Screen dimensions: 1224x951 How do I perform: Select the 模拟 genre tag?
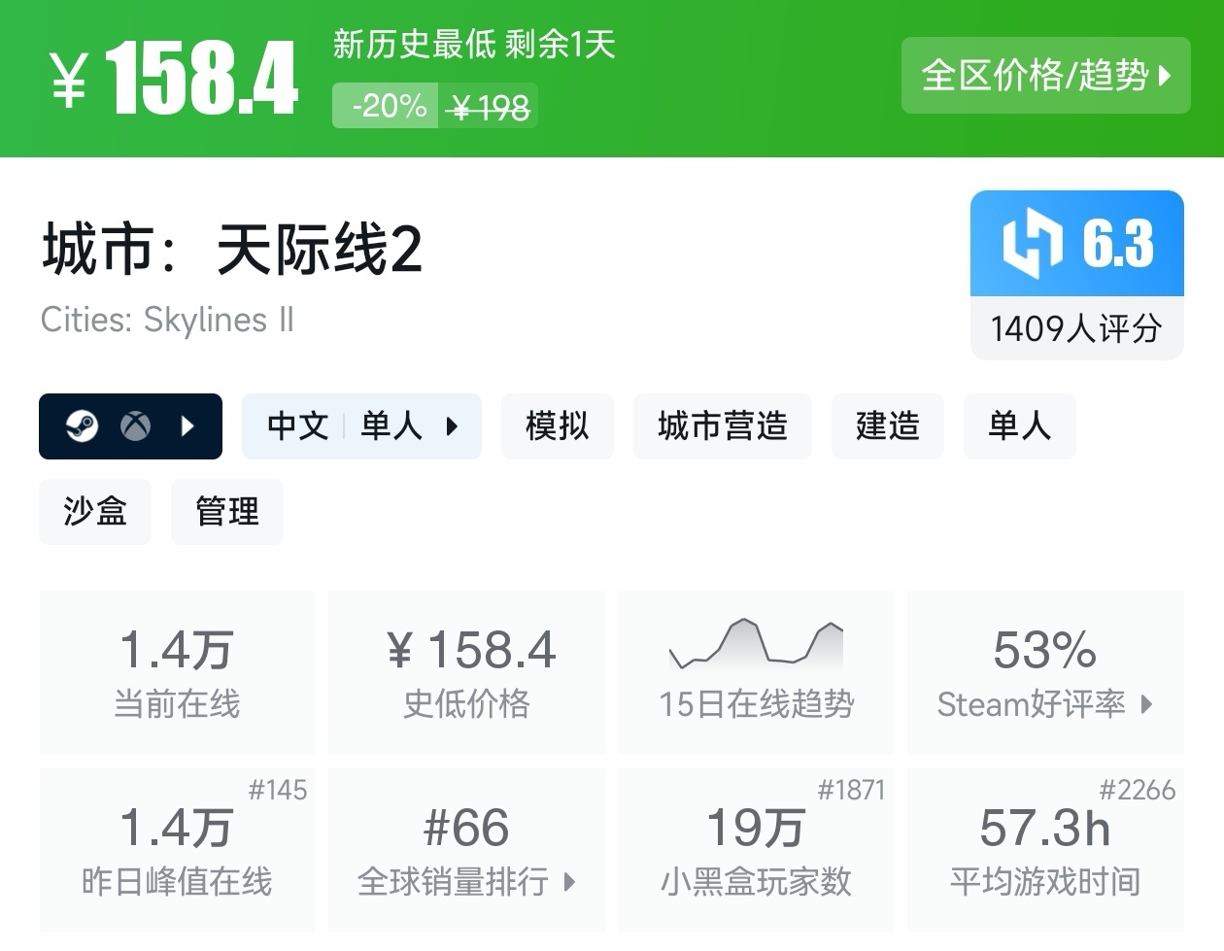557,425
